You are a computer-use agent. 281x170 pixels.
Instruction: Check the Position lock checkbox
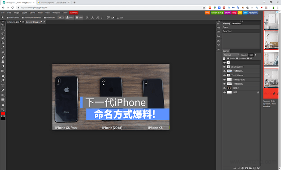pyautogui.click(x=237, y=58)
